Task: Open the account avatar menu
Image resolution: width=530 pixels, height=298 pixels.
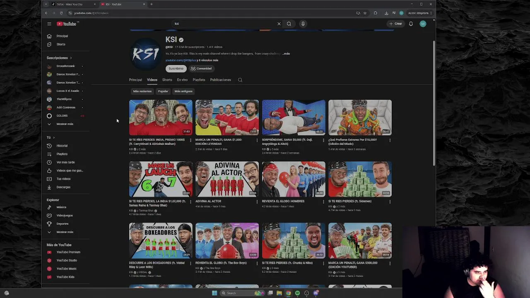Action: click(423, 24)
